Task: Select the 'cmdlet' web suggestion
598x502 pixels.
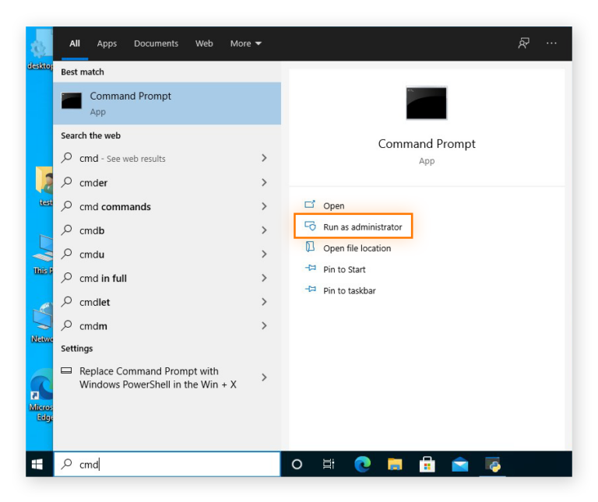Action: coord(94,302)
